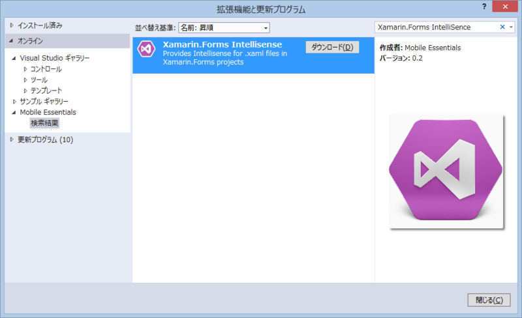
Task: Select インストール済み in the left pane
Action: point(40,25)
